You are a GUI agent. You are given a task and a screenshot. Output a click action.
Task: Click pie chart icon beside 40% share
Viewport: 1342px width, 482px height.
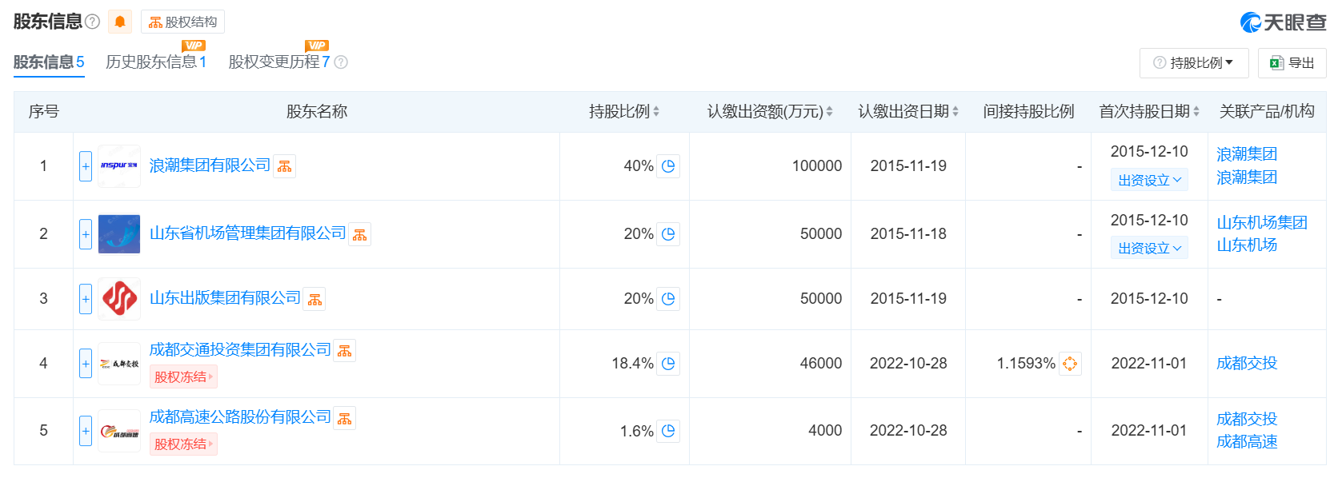668,166
